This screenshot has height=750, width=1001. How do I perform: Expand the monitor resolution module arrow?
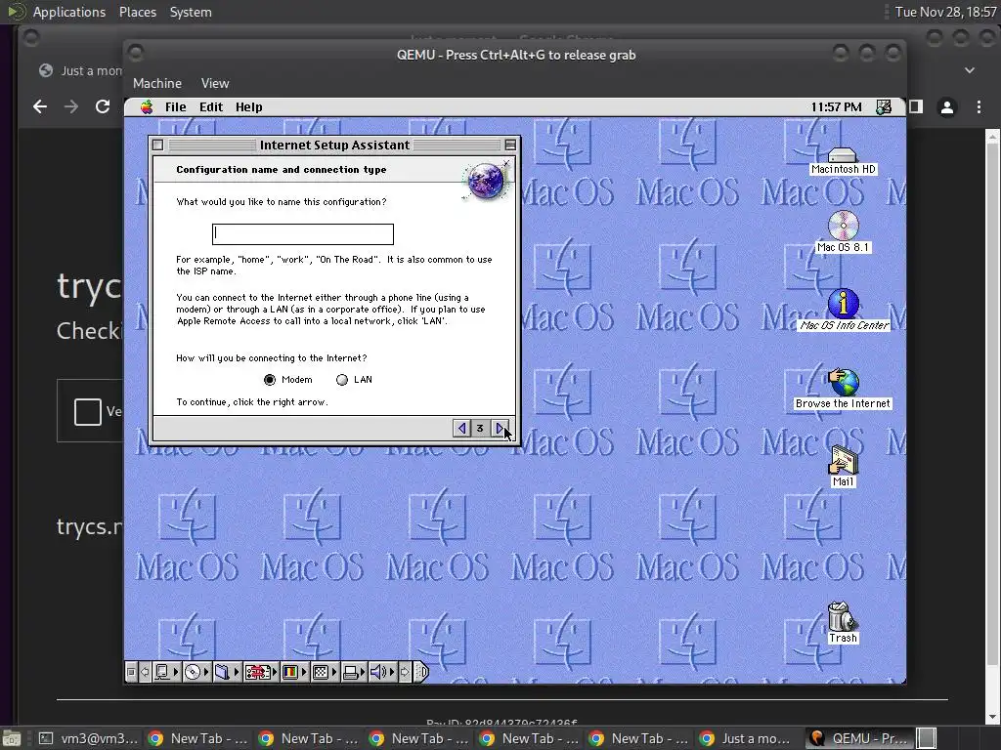pyautogui.click(x=334, y=672)
